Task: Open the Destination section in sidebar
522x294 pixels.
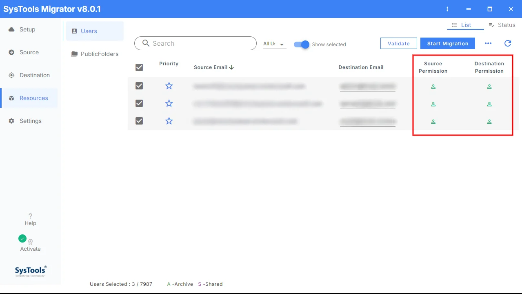Action: click(29, 75)
